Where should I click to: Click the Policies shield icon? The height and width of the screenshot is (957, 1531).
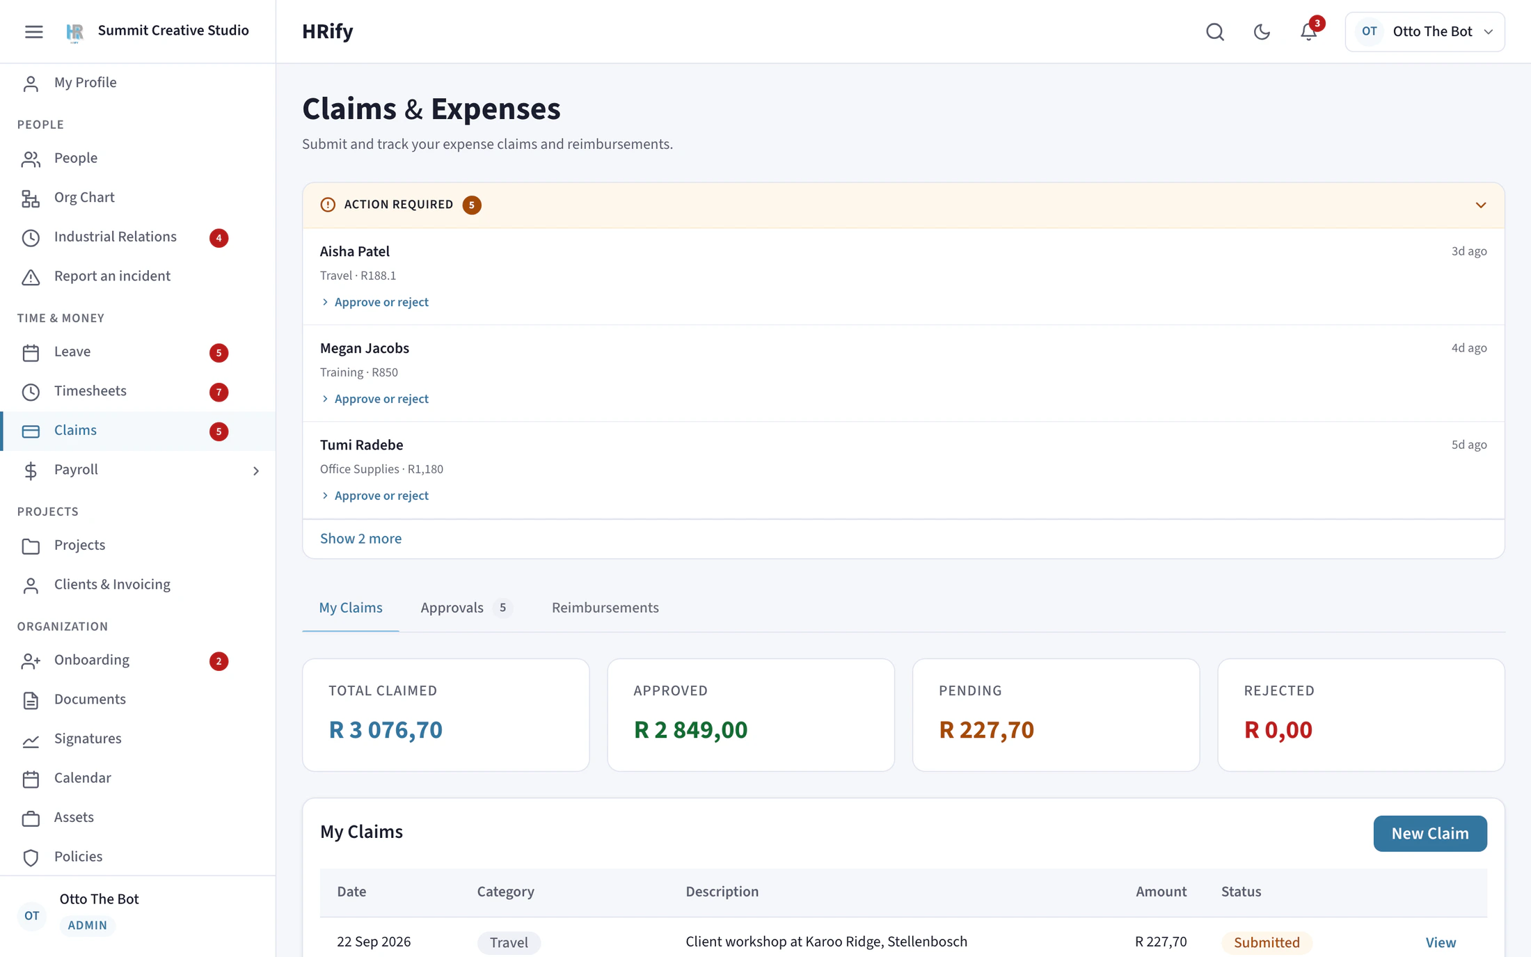click(x=31, y=857)
